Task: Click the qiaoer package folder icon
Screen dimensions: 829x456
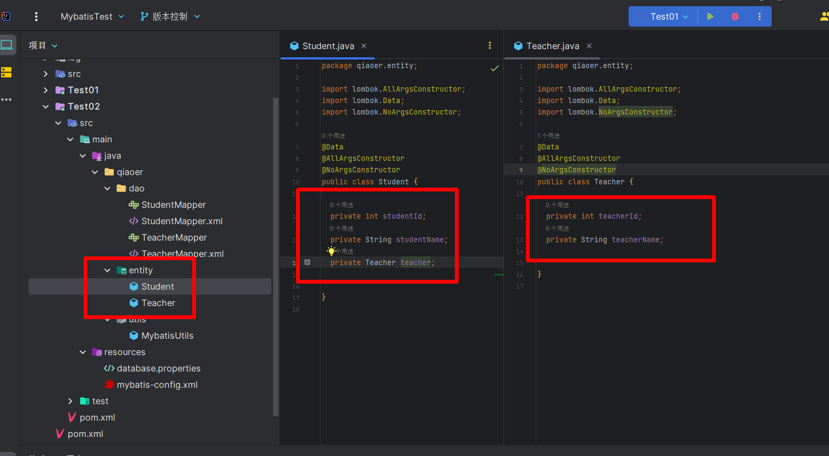Action: click(109, 172)
